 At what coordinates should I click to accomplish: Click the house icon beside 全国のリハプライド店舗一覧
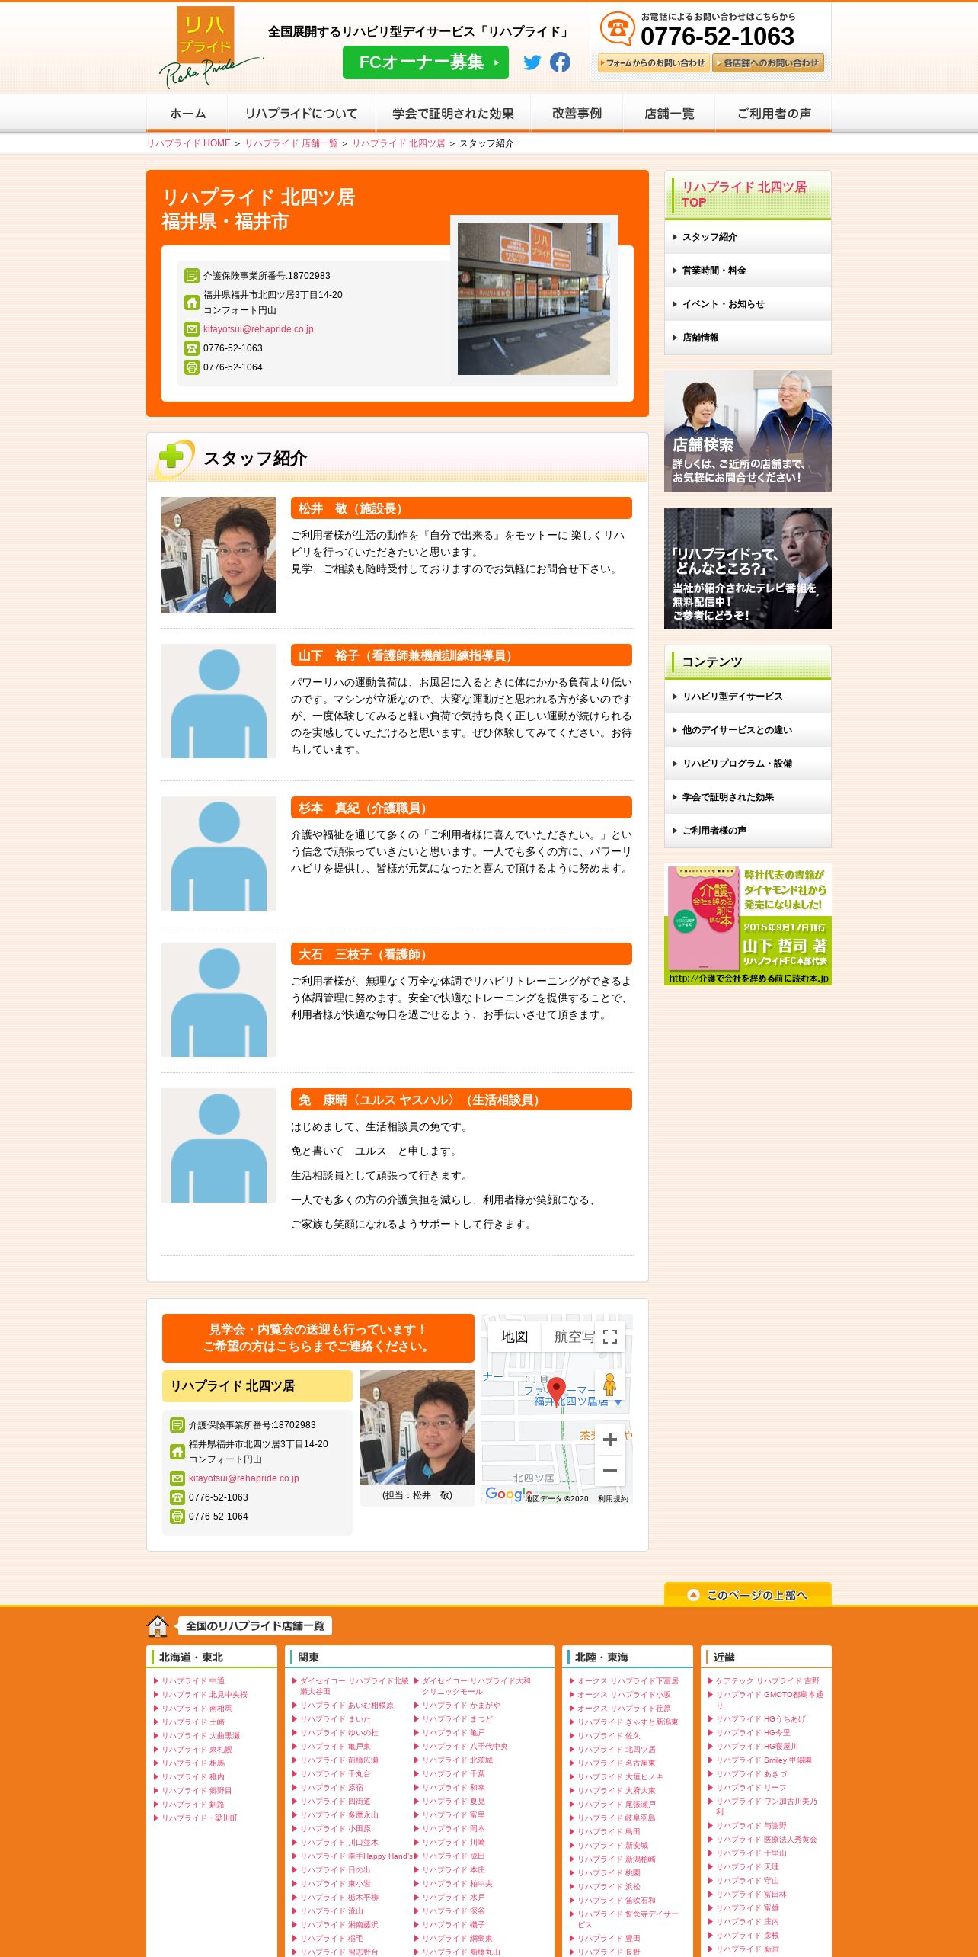click(158, 1625)
